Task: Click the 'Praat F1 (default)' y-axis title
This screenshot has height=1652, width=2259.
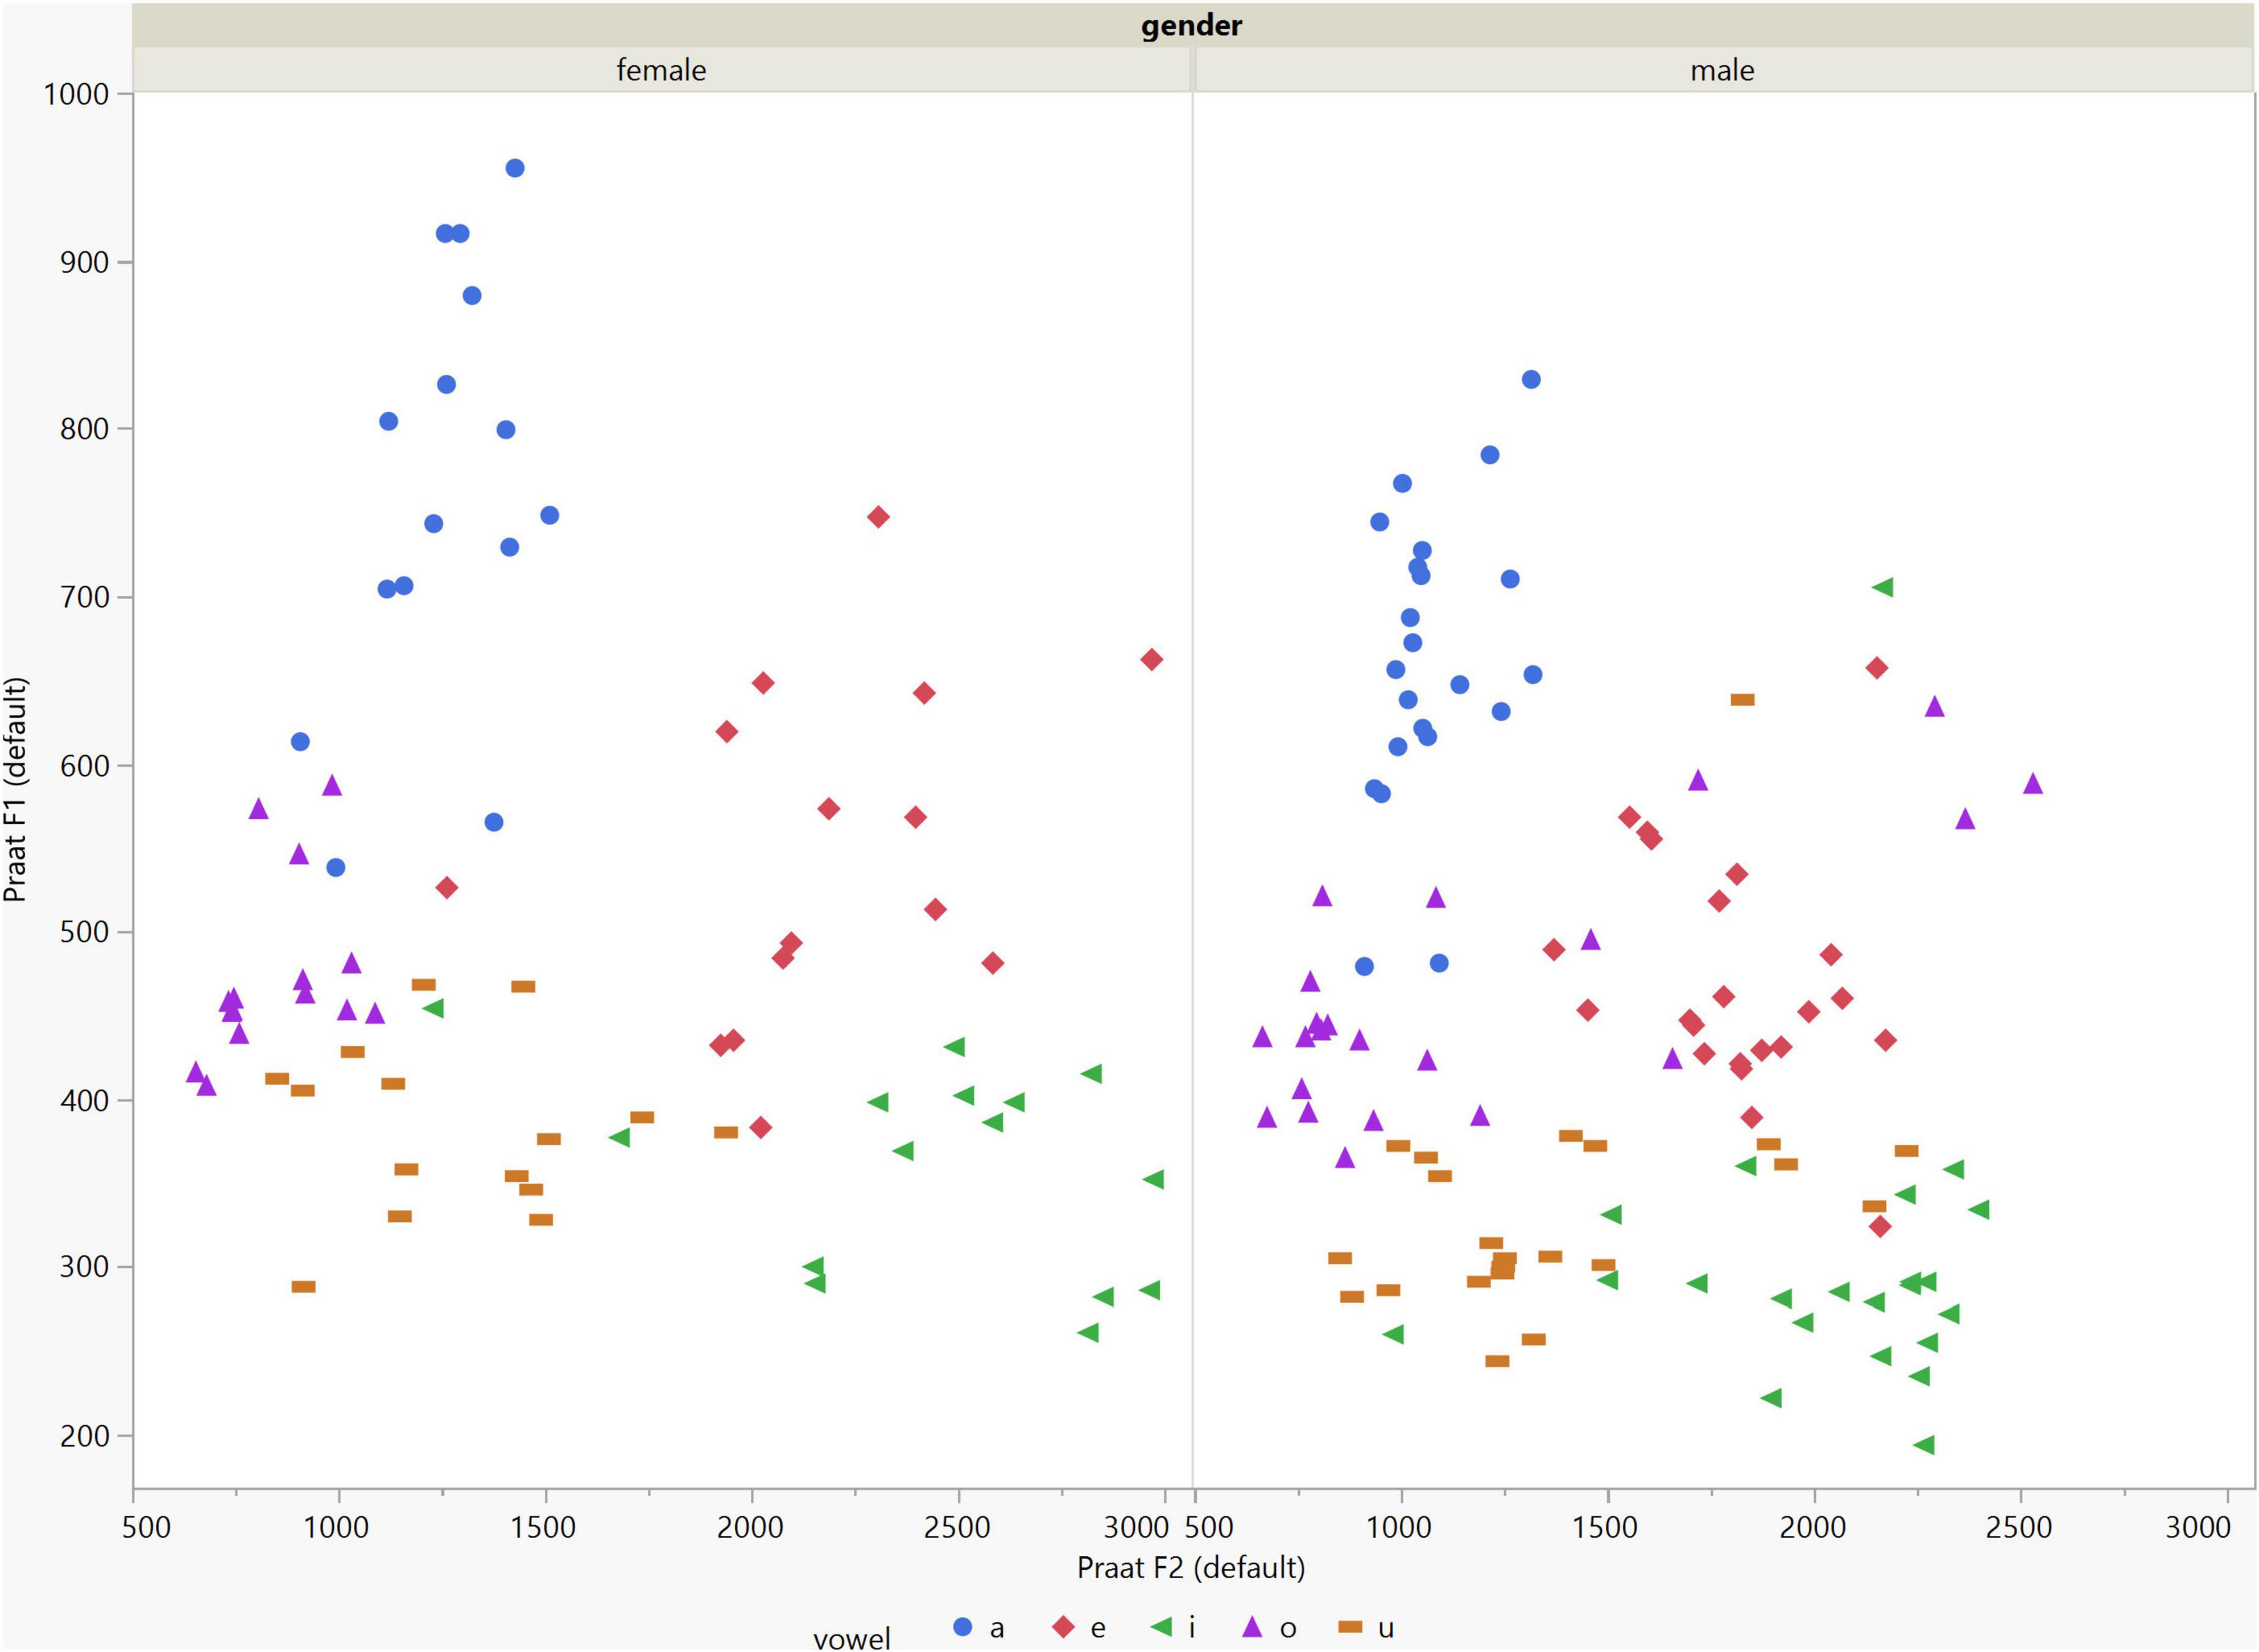Action: [15, 790]
